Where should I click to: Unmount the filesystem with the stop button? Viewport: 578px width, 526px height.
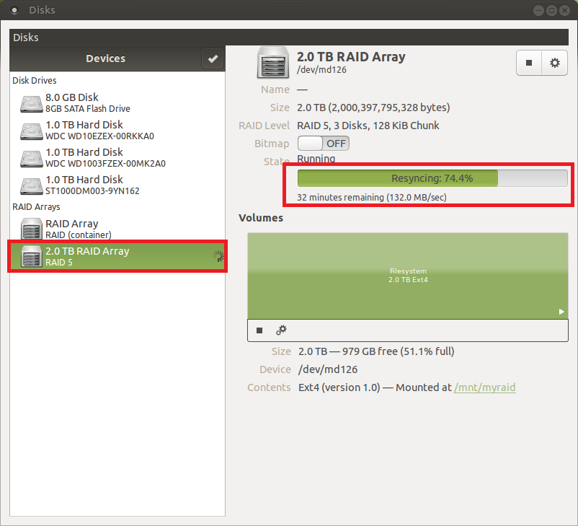pyautogui.click(x=259, y=330)
